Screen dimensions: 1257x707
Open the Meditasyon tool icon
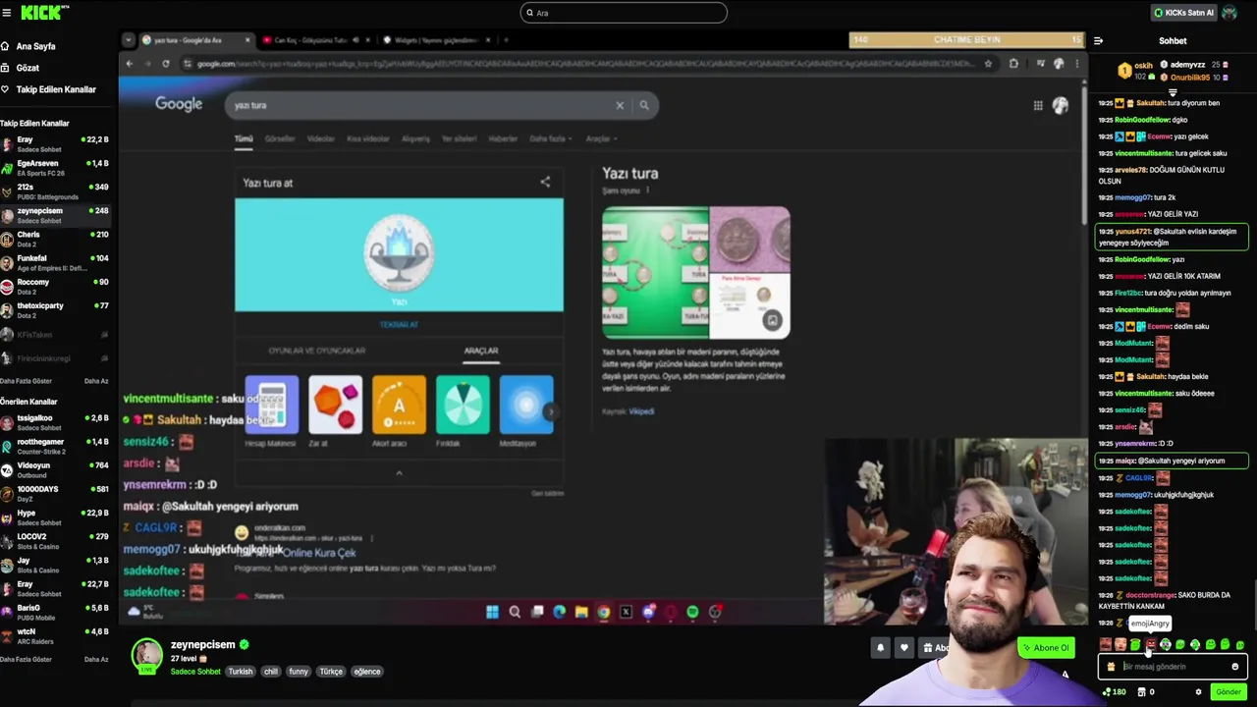click(525, 405)
